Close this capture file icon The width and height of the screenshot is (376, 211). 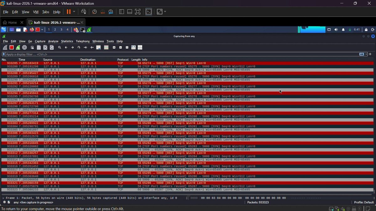coord(45,47)
